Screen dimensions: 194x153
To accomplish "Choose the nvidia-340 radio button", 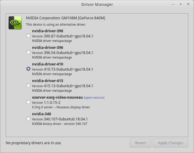I will 28,119.
